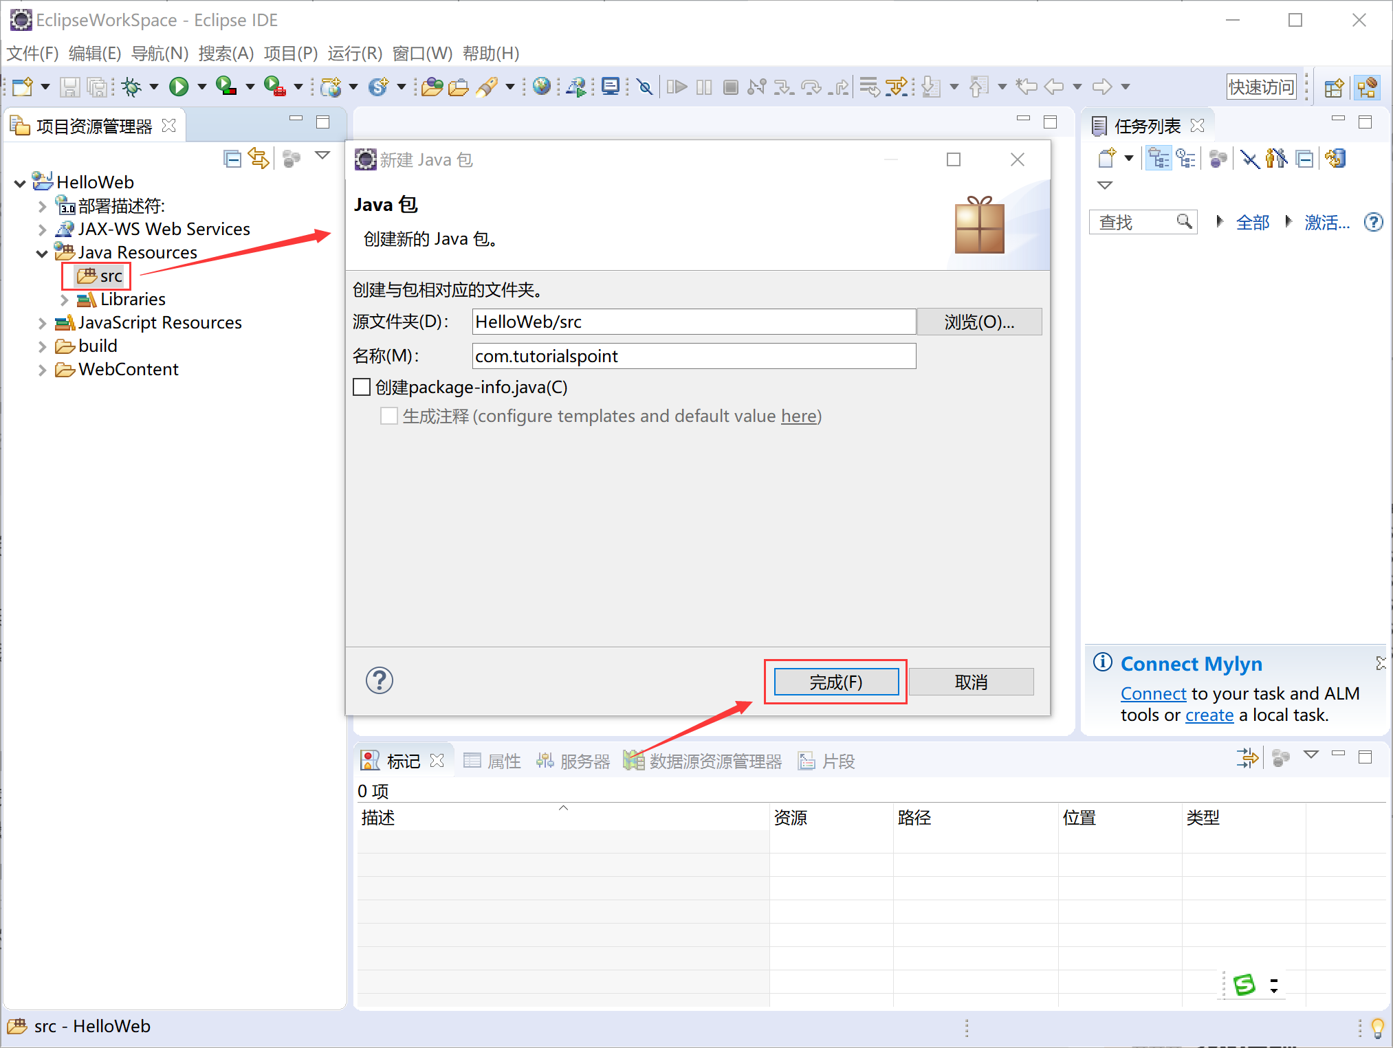Enable 创建package-info.java(C) checkbox

tap(362, 388)
